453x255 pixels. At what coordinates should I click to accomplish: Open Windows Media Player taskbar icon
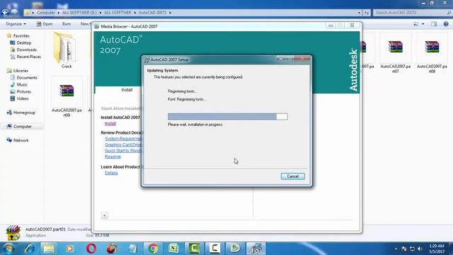pyautogui.click(x=69, y=249)
